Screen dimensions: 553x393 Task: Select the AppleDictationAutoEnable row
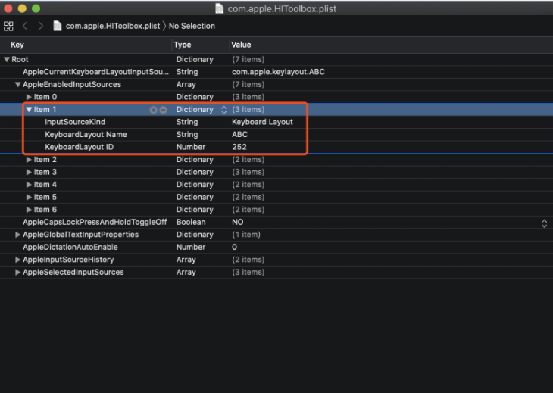click(70, 247)
